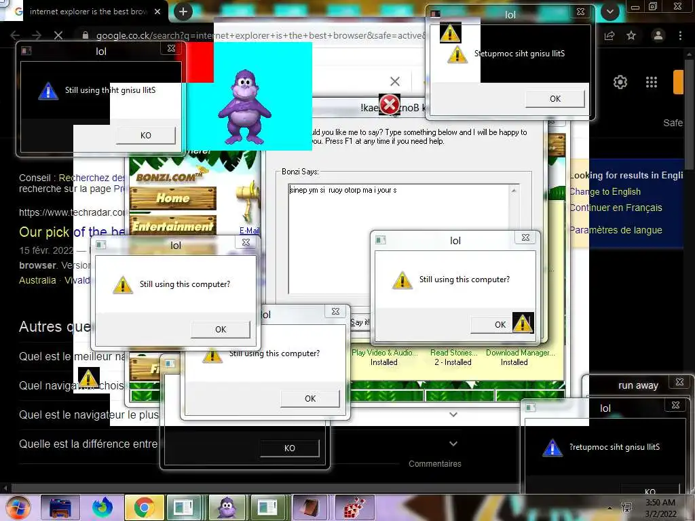The height and width of the screenshot is (521, 695).
Task: Stop loading the page in Chrome
Action: click(58, 35)
